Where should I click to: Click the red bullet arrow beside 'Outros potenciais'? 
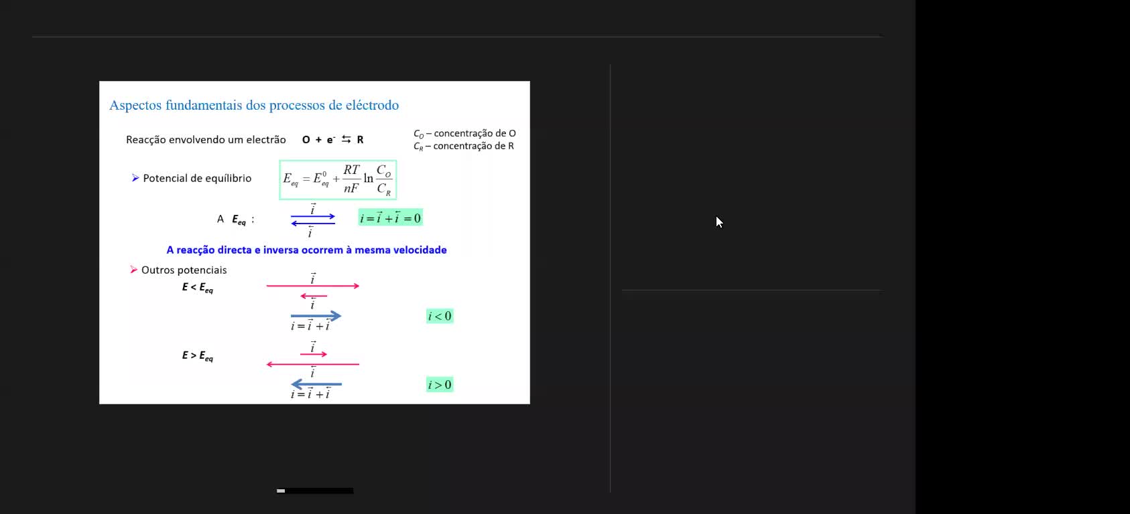(133, 270)
